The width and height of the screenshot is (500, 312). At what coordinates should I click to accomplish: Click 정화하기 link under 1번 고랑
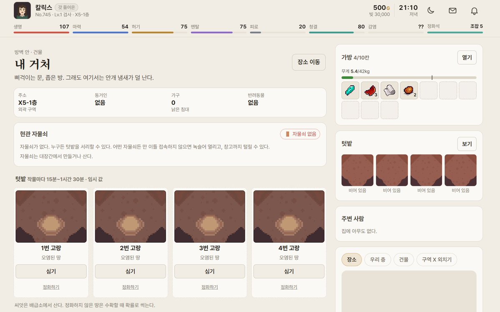click(x=51, y=287)
